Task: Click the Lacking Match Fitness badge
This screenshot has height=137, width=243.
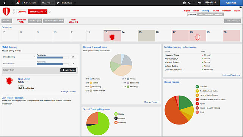Action: click(197, 95)
